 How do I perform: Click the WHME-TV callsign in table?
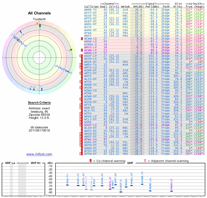coord(90,10)
